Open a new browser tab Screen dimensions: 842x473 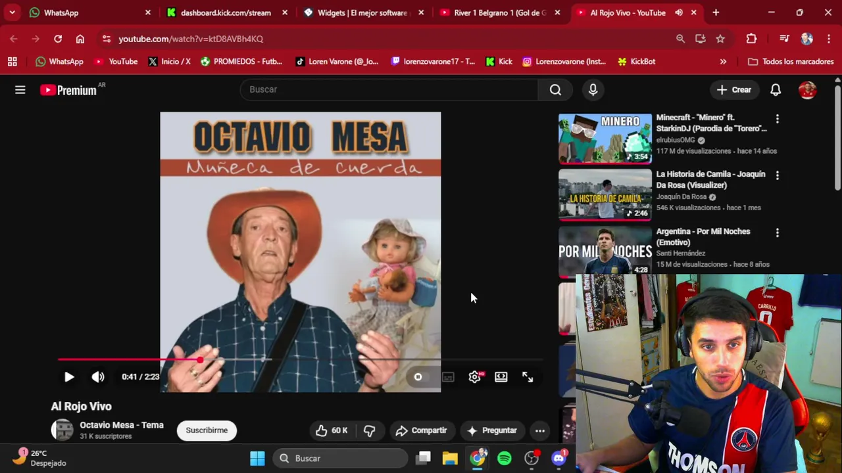(x=716, y=12)
